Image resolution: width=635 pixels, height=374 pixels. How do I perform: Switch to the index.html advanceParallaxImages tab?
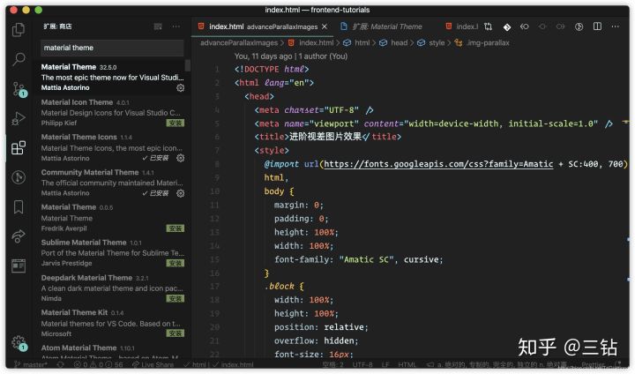[x=263, y=26]
